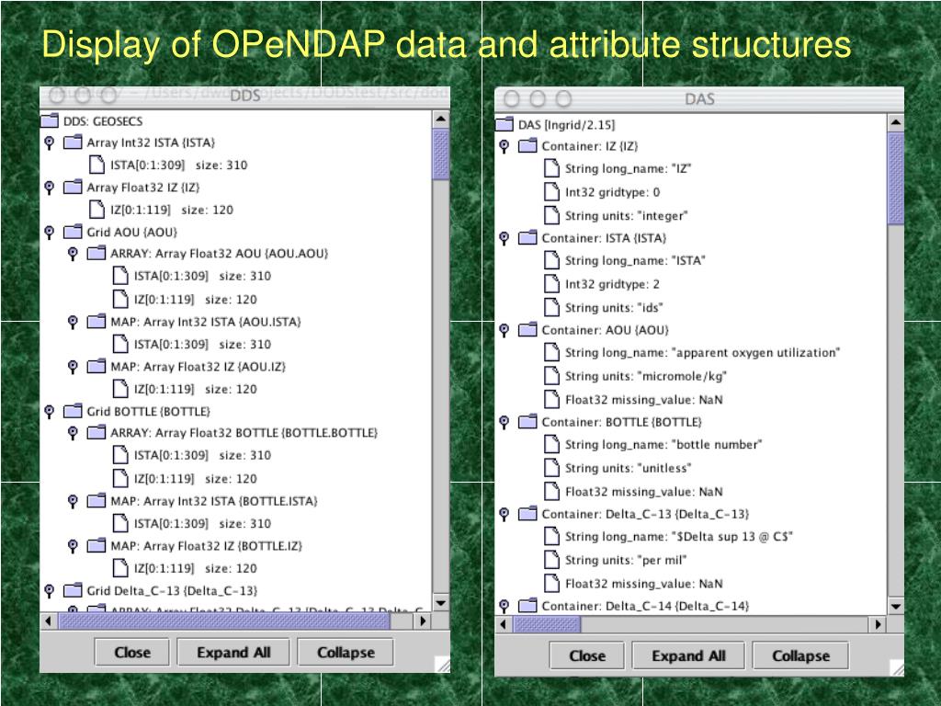
Task: Click folder icon beside Array Float32 IZ {IZ}
Action: point(73,188)
